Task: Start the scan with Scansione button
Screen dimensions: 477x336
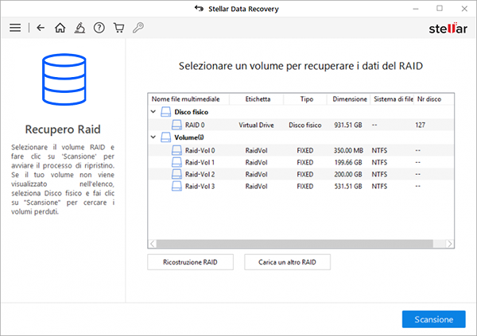Action: point(434,319)
